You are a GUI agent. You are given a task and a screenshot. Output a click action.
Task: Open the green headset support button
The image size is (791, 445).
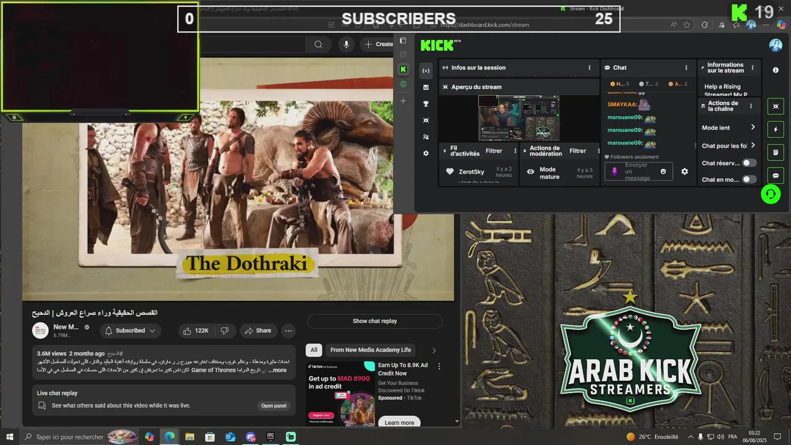(770, 194)
